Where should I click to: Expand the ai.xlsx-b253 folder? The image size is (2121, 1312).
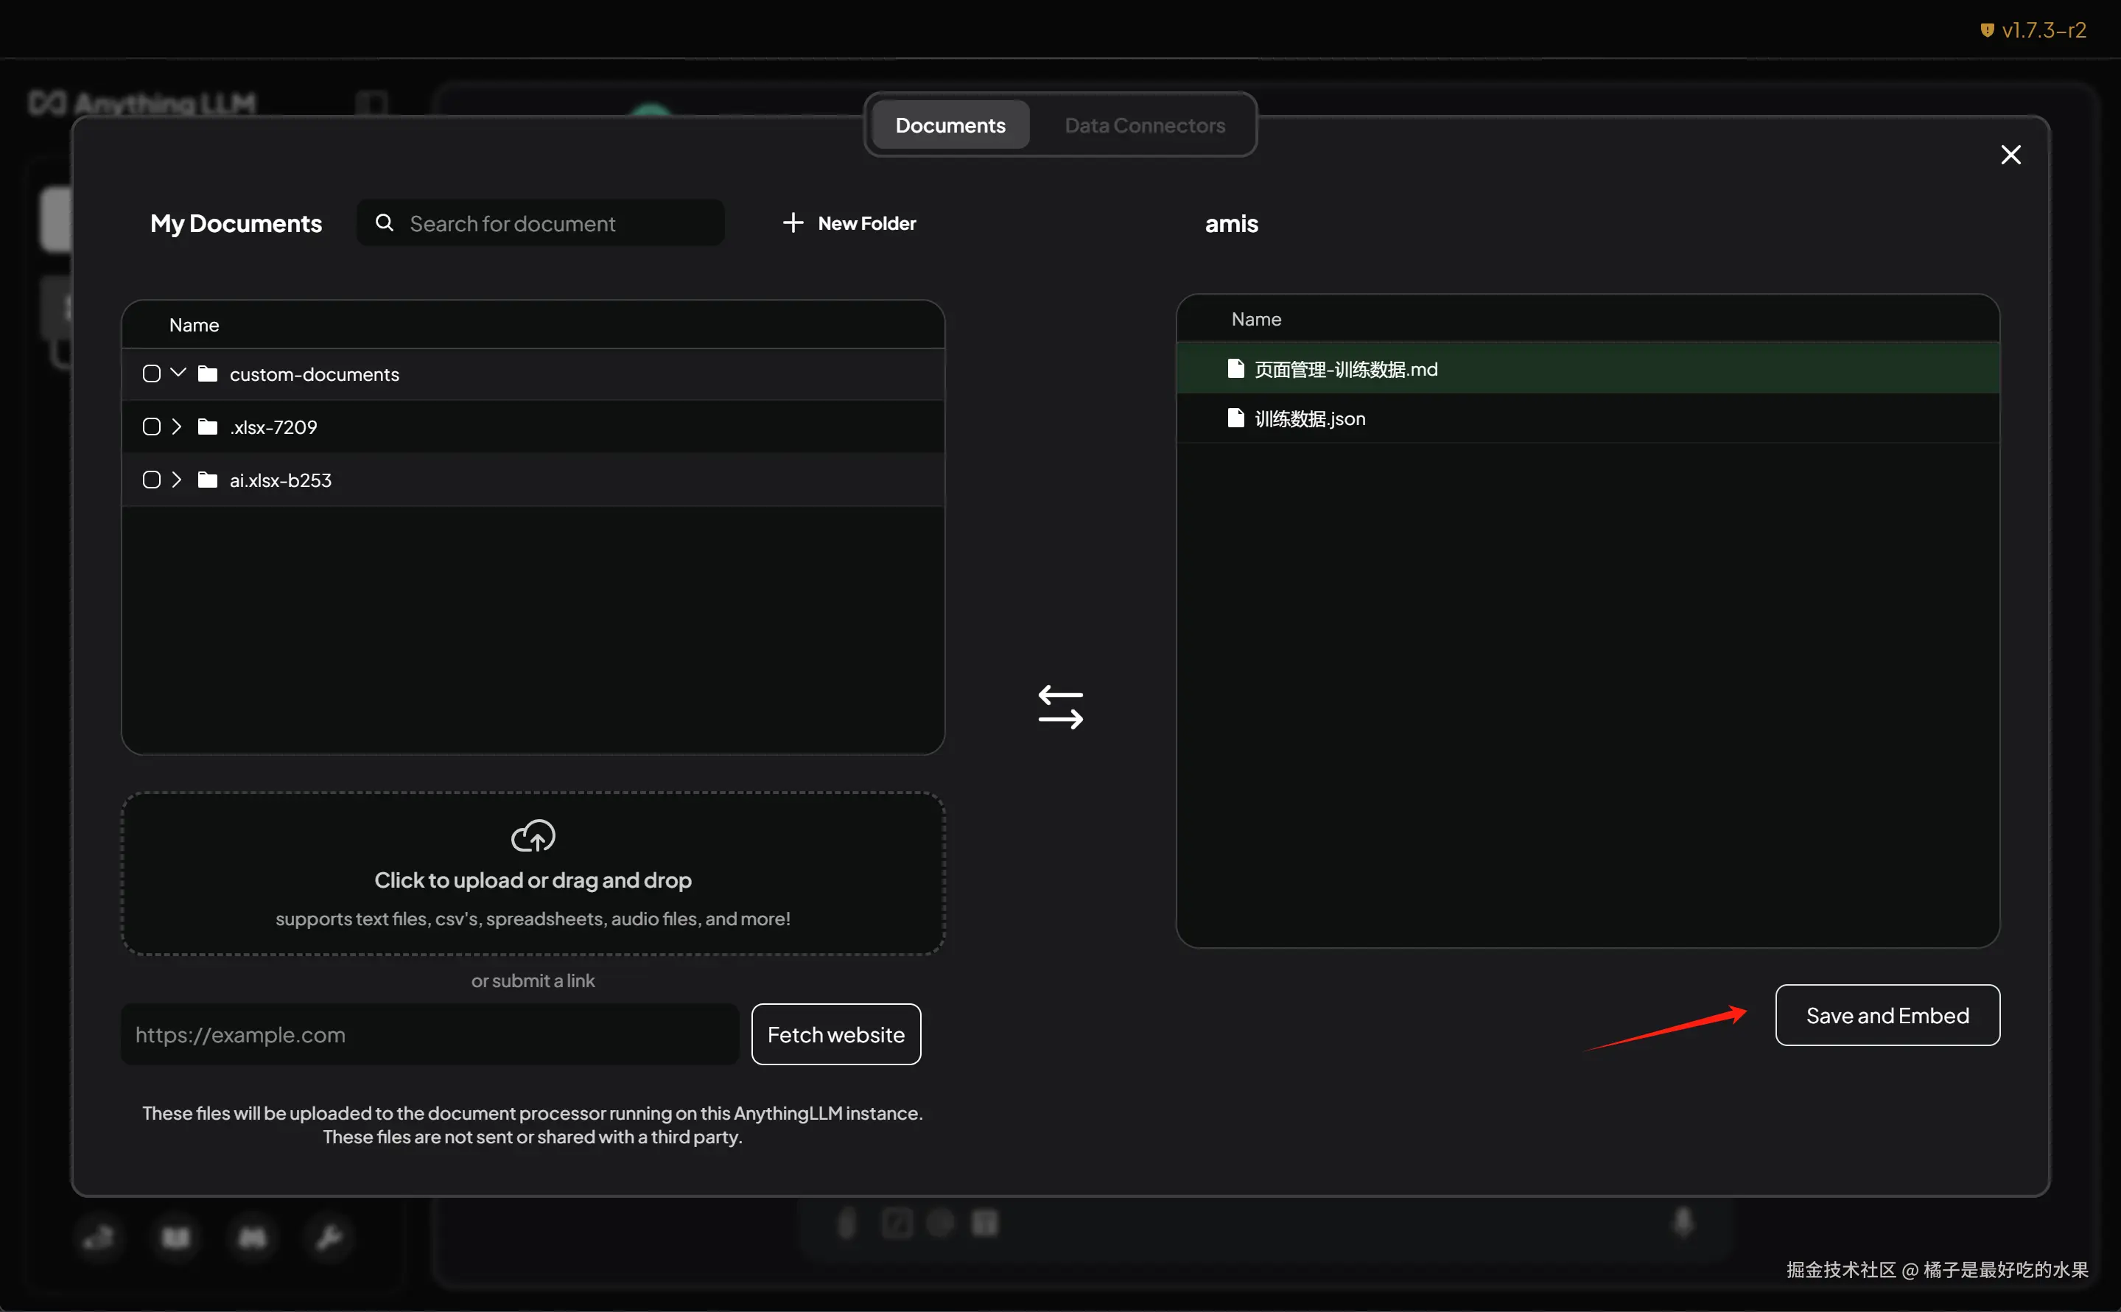[177, 480]
